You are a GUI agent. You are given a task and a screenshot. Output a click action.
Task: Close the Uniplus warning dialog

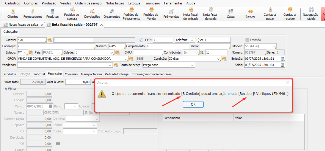tap(288, 83)
